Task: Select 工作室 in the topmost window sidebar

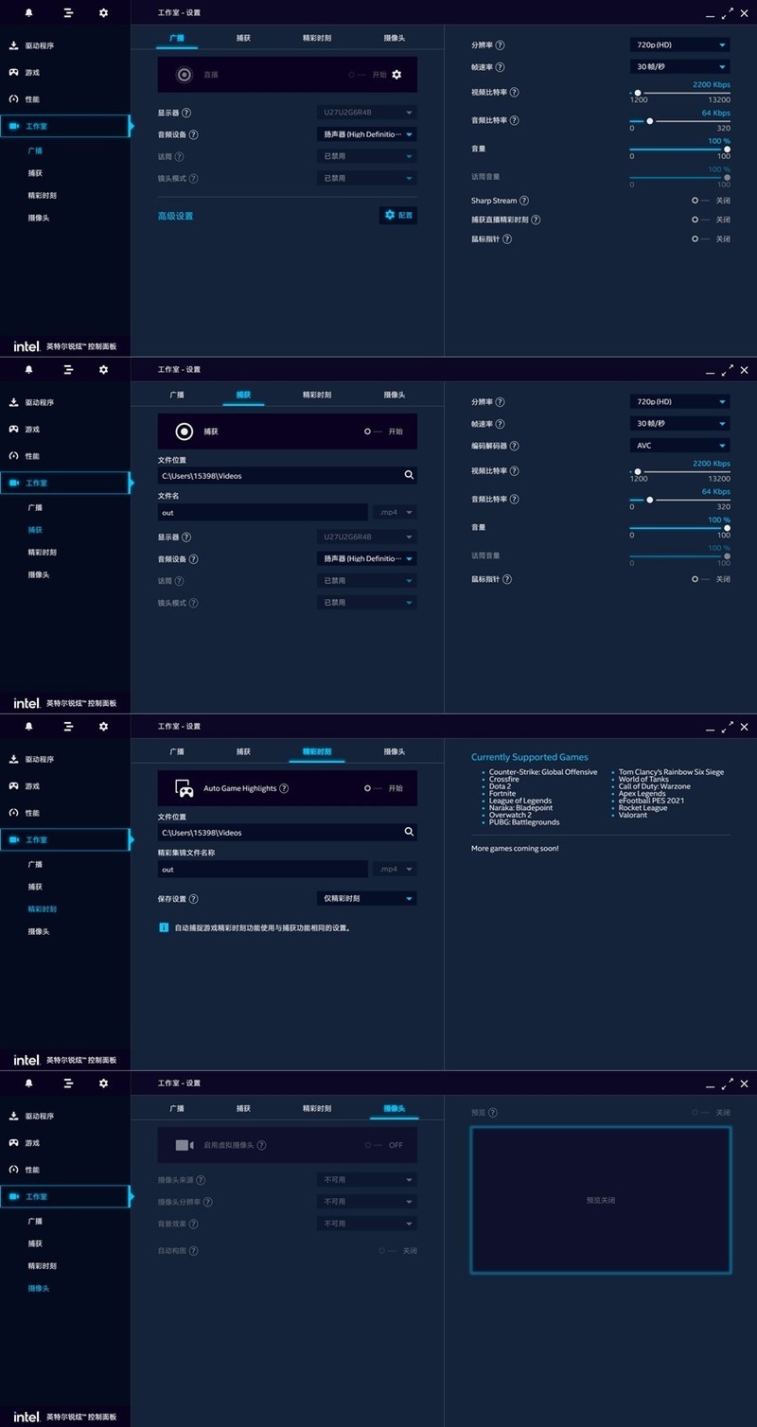Action: [x=65, y=126]
